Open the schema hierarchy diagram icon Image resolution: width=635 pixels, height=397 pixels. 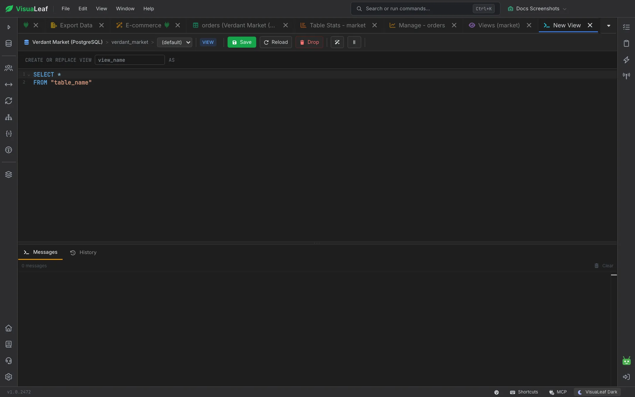point(9,117)
